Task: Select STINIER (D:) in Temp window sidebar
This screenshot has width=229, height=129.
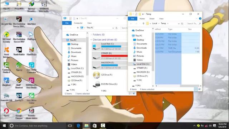Action: [x=140, y=68]
